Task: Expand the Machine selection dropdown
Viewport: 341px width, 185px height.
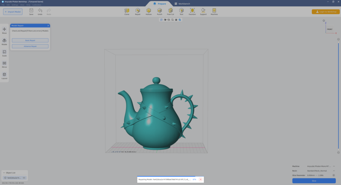Action: 334,166
